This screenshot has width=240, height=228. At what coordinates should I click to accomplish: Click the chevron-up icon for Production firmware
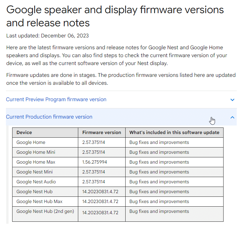tap(232, 117)
